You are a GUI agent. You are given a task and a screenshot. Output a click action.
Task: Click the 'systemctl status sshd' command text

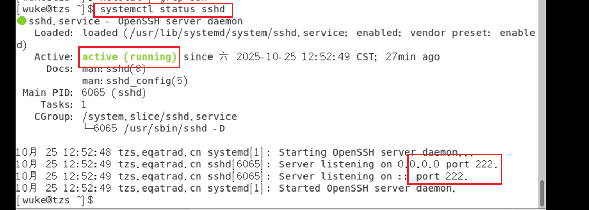click(x=156, y=9)
